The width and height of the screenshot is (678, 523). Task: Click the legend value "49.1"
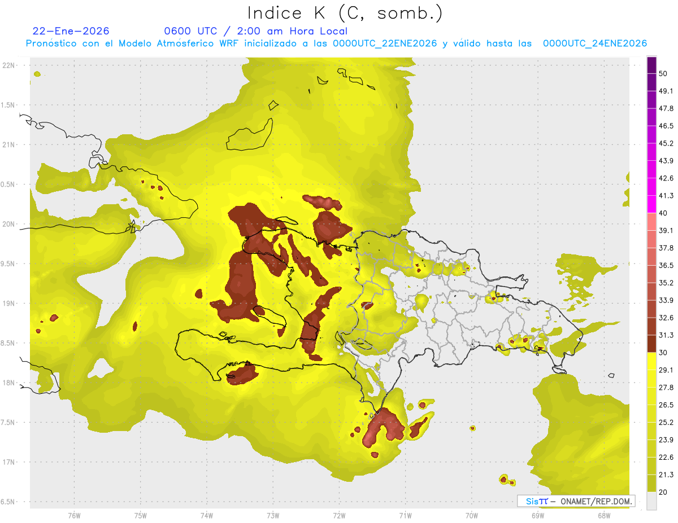point(666,91)
